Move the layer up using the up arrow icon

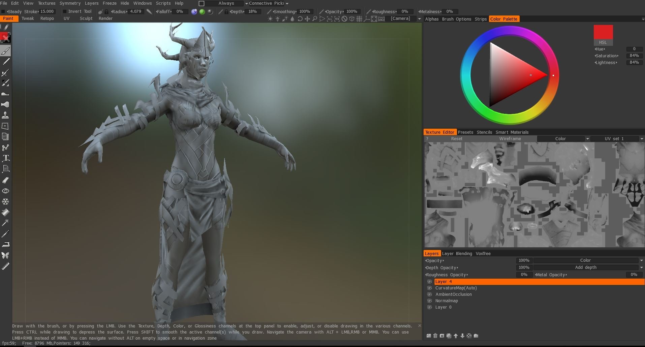pyautogui.click(x=455, y=336)
